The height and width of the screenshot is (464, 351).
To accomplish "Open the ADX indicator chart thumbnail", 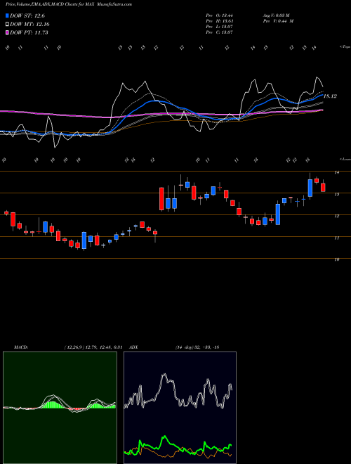I will (180, 408).
